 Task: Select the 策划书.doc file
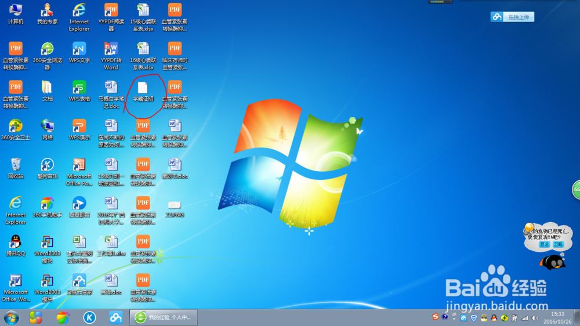coord(175,168)
